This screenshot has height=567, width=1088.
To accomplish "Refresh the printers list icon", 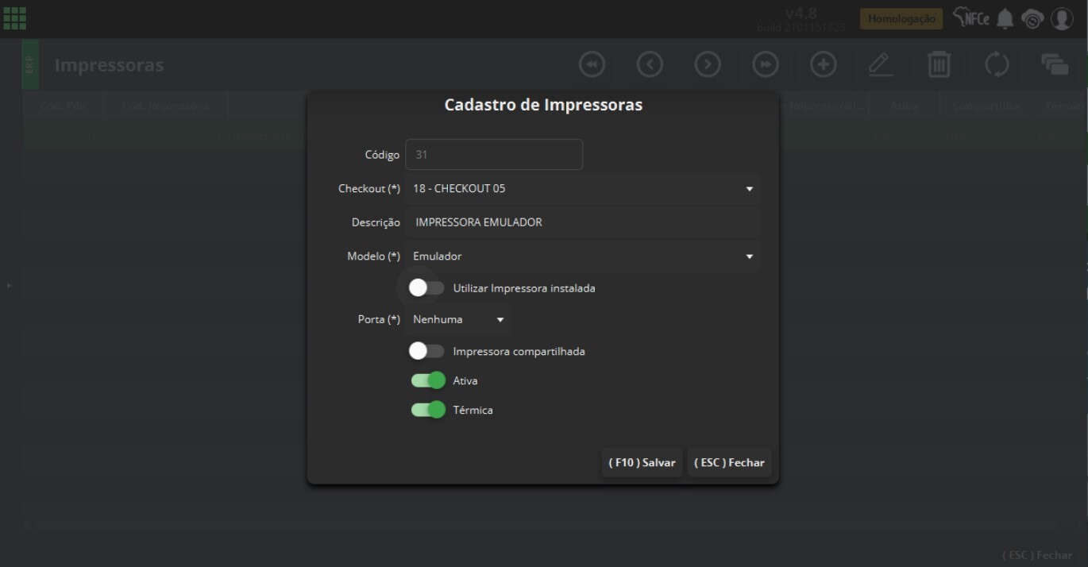I will pos(997,65).
